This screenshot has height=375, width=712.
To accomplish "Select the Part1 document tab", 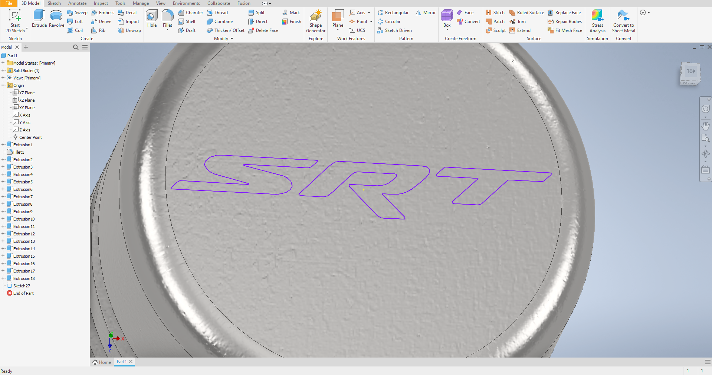I will tap(122, 362).
